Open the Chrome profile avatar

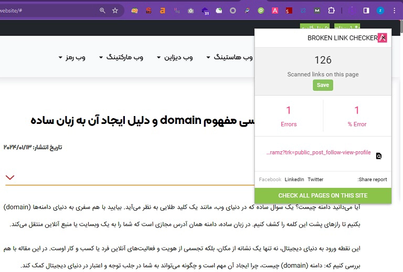click(x=380, y=11)
